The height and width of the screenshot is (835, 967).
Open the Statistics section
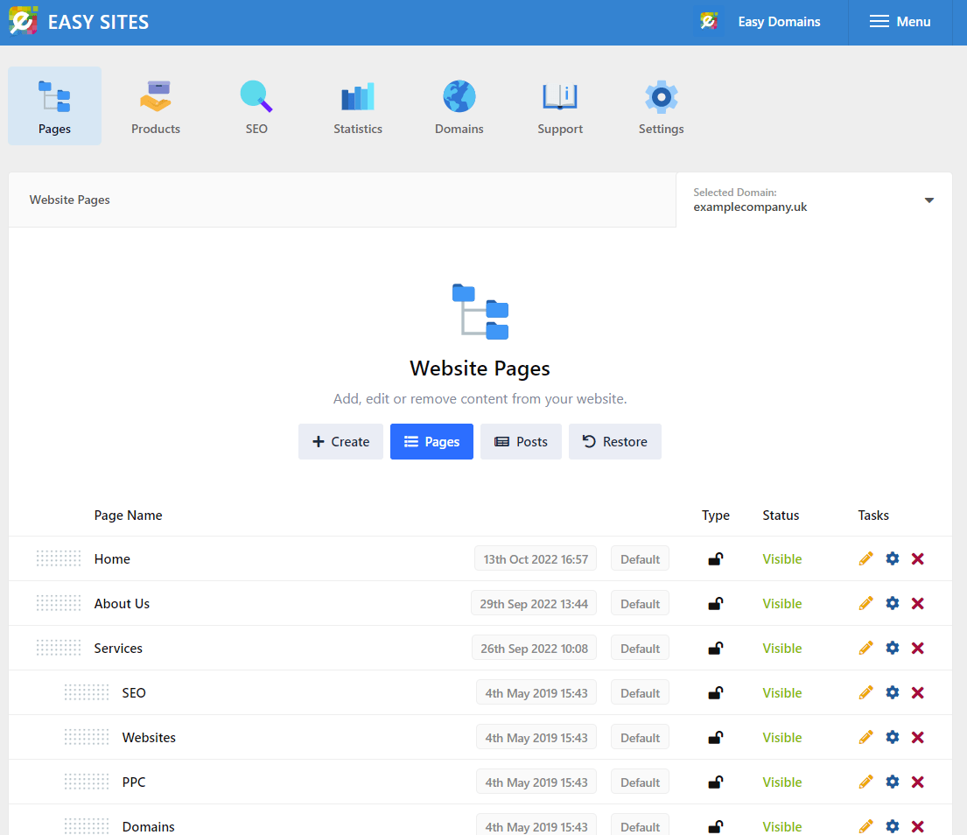358,105
